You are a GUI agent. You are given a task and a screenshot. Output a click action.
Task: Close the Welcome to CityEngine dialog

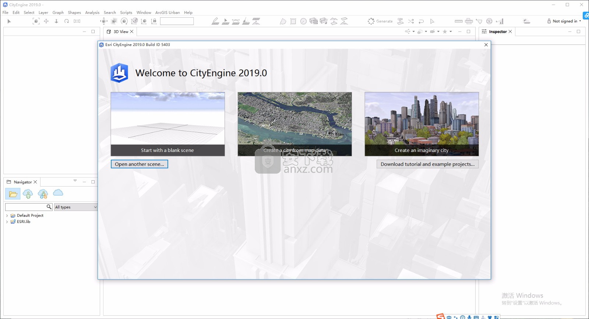[486, 45]
